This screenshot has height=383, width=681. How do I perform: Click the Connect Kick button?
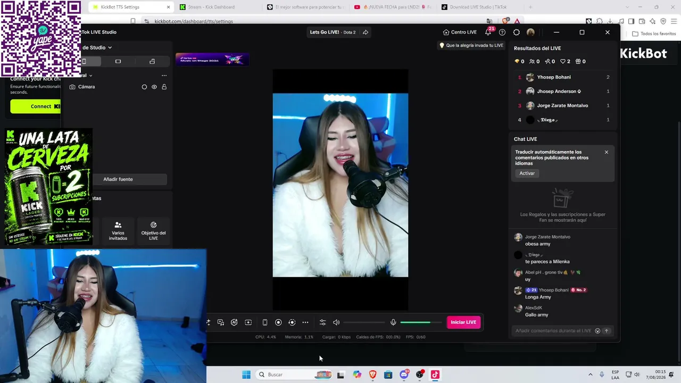tap(36, 106)
